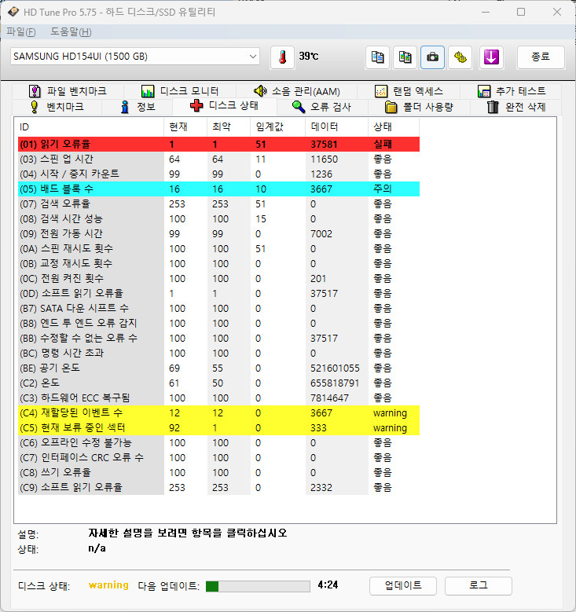
Task: Click the copy screenshot to clipboard icon
Action: pos(405,57)
